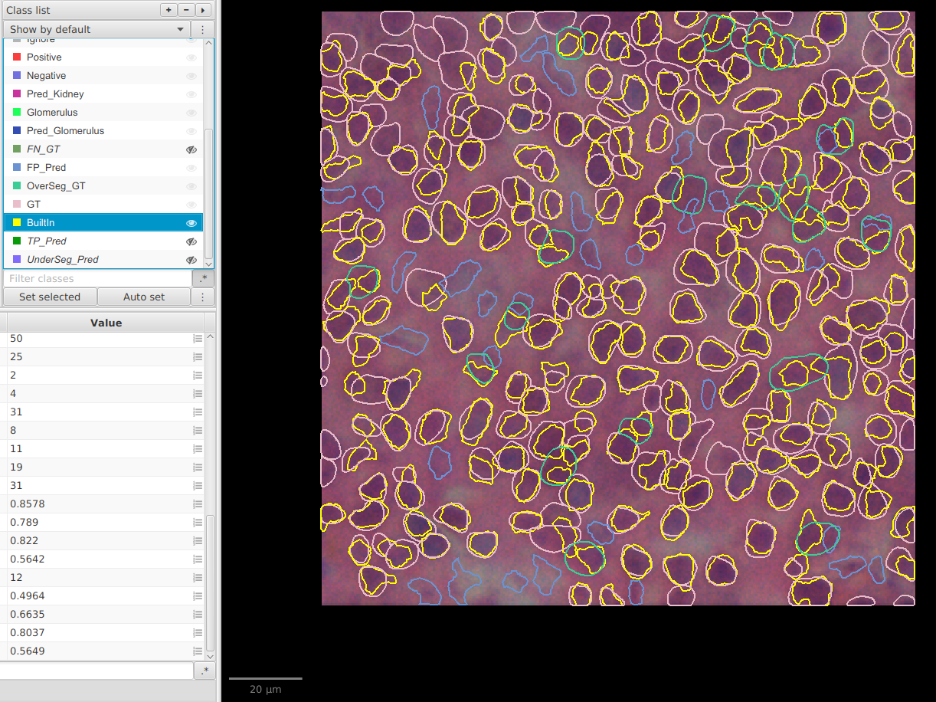
Task: Click the list icon in the 0.8578 row
Action: click(198, 504)
